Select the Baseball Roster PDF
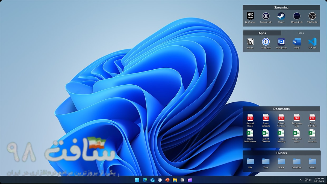The image size is (327, 184). (x=250, y=120)
